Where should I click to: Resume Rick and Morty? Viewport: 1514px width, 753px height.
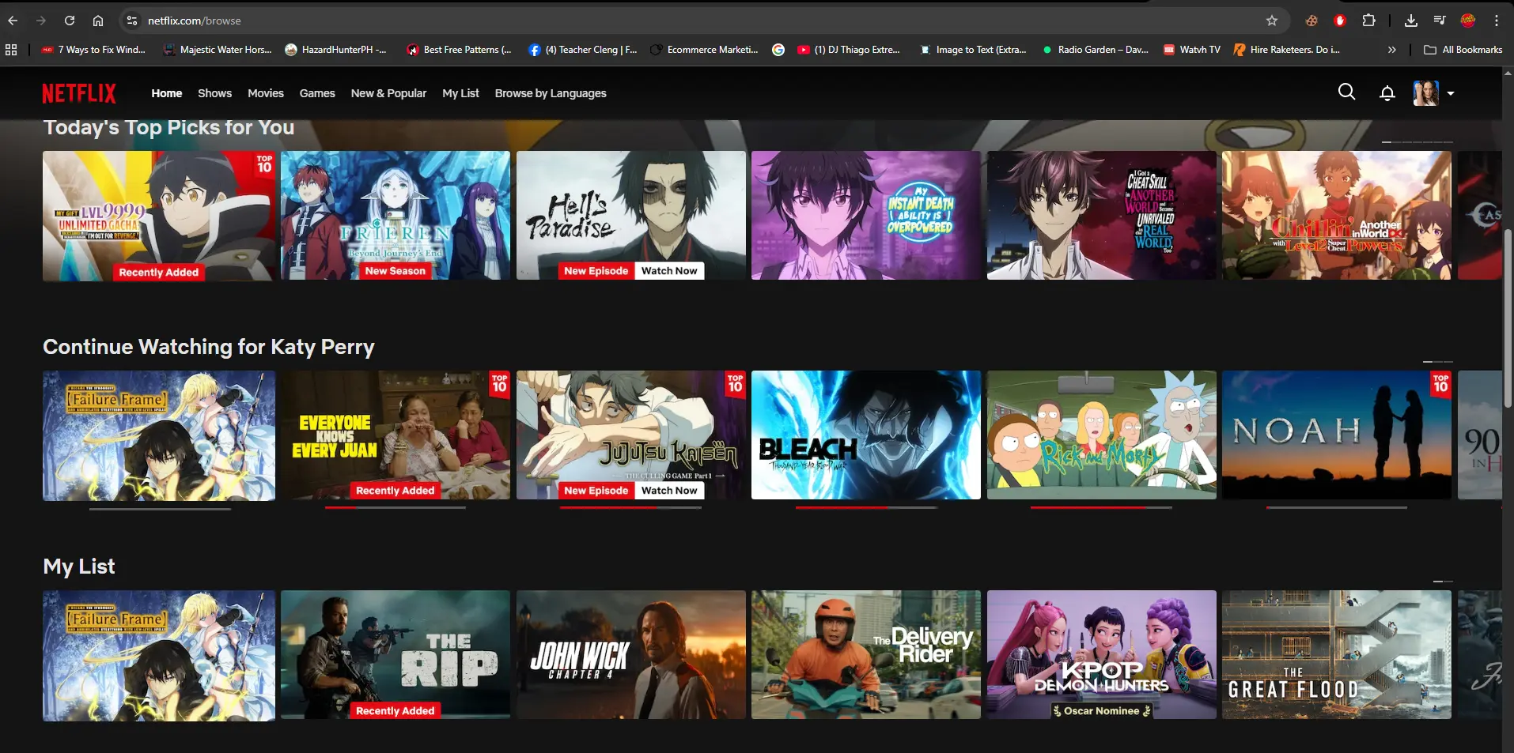(x=1101, y=435)
